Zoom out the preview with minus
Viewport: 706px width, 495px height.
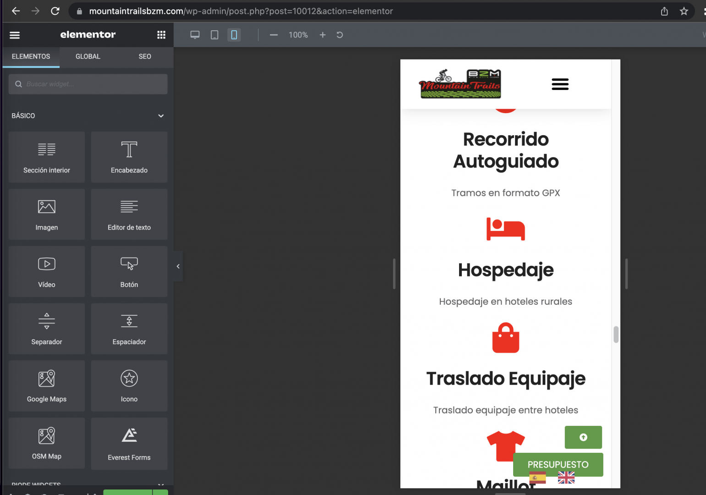click(274, 35)
